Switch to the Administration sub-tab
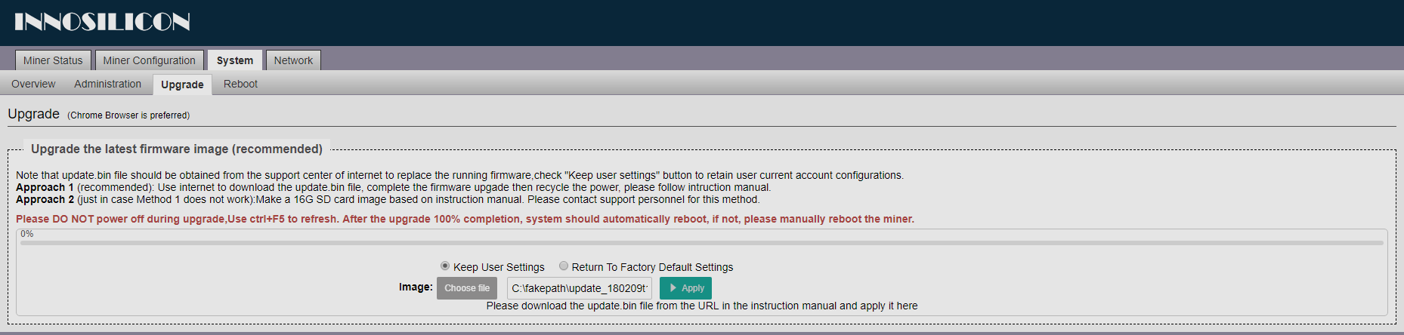Viewport: 1404px width, 335px height. [x=107, y=84]
